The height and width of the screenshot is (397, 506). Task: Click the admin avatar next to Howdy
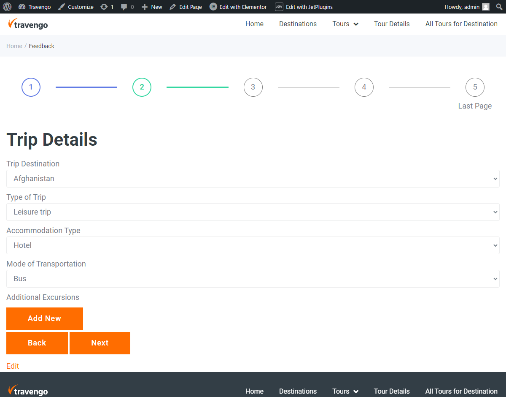[486, 7]
